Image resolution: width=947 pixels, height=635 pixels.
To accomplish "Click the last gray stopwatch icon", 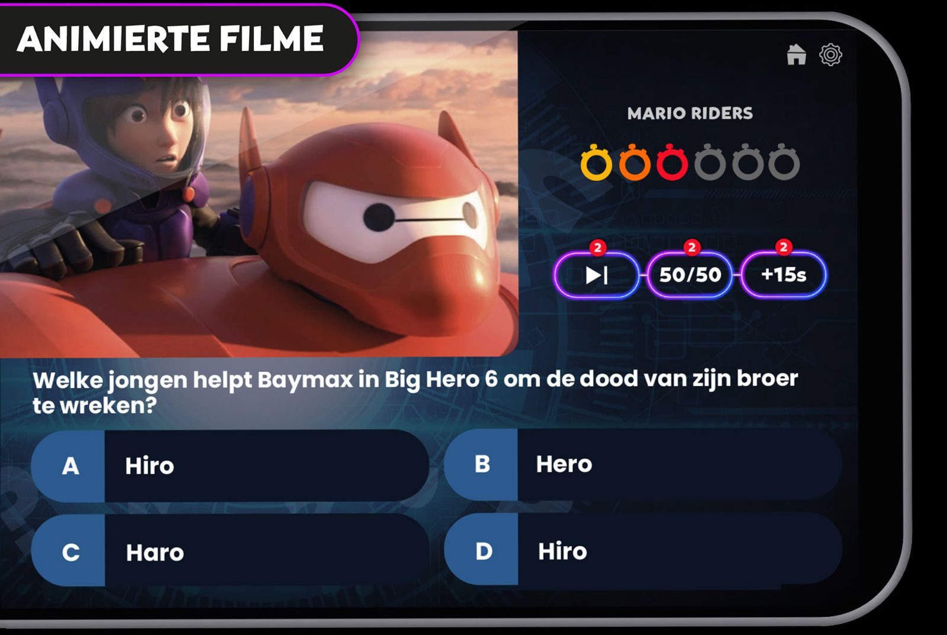I will pos(784,162).
